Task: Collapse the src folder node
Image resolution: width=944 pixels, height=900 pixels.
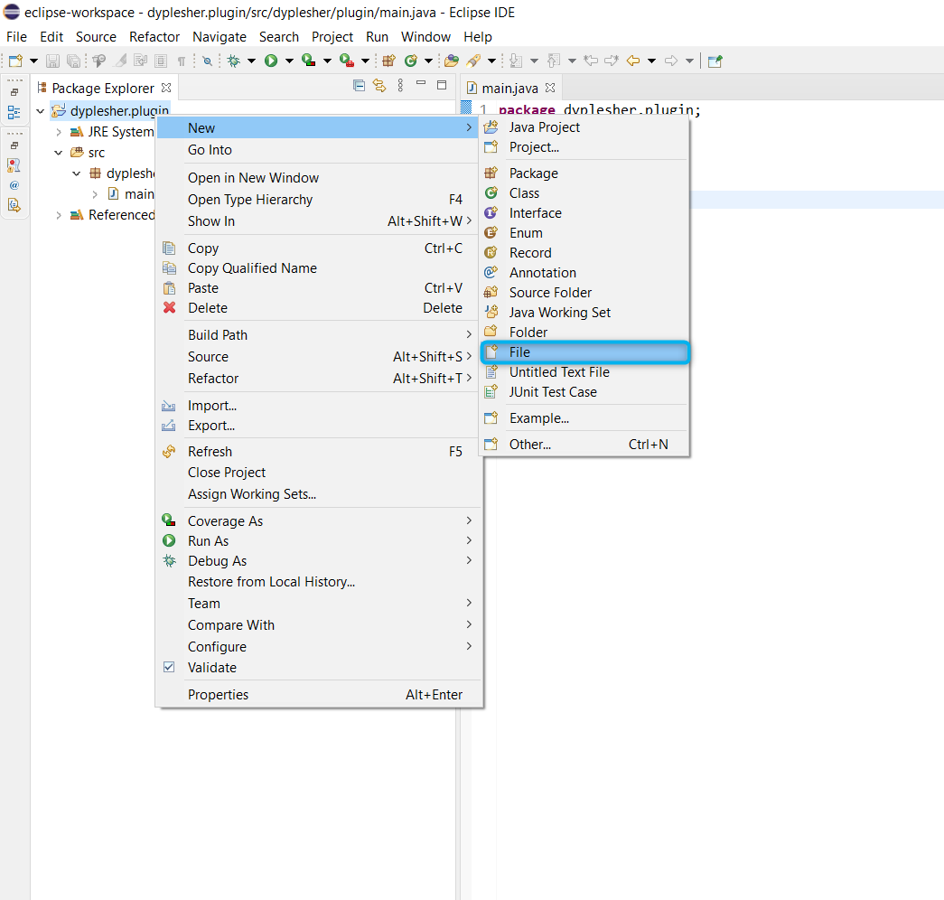Action: tap(59, 153)
